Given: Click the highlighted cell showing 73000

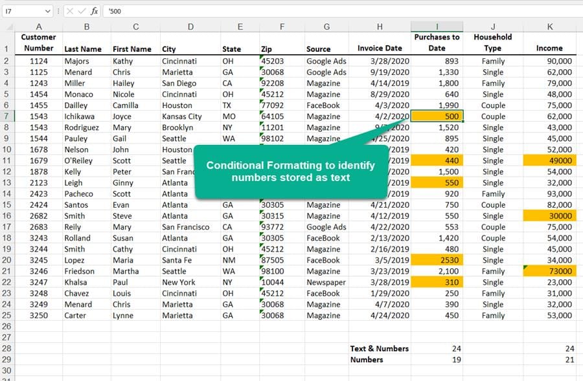Looking at the screenshot, I should click(x=550, y=271).
